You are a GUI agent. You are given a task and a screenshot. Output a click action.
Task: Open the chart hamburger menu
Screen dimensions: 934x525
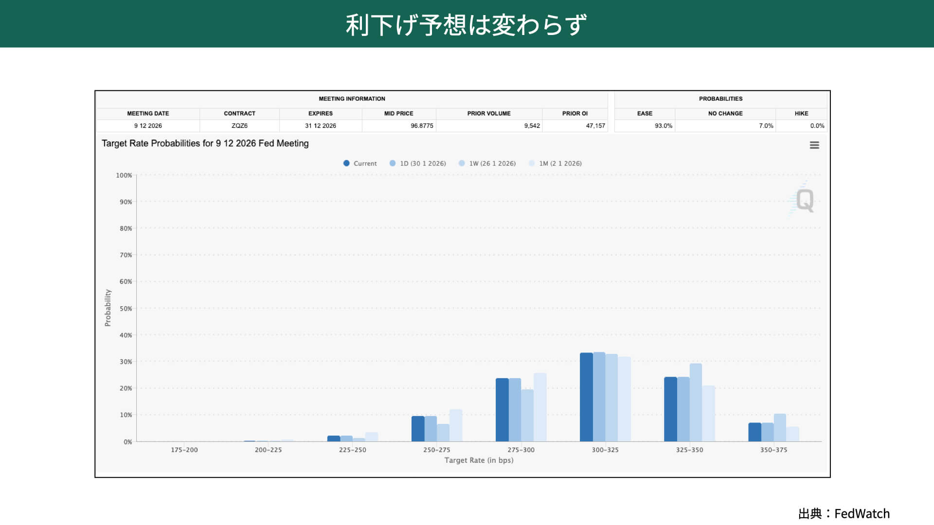click(x=814, y=145)
